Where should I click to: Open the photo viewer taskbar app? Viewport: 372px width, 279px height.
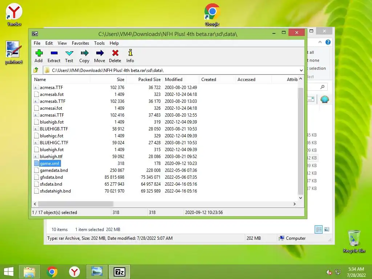point(97,272)
